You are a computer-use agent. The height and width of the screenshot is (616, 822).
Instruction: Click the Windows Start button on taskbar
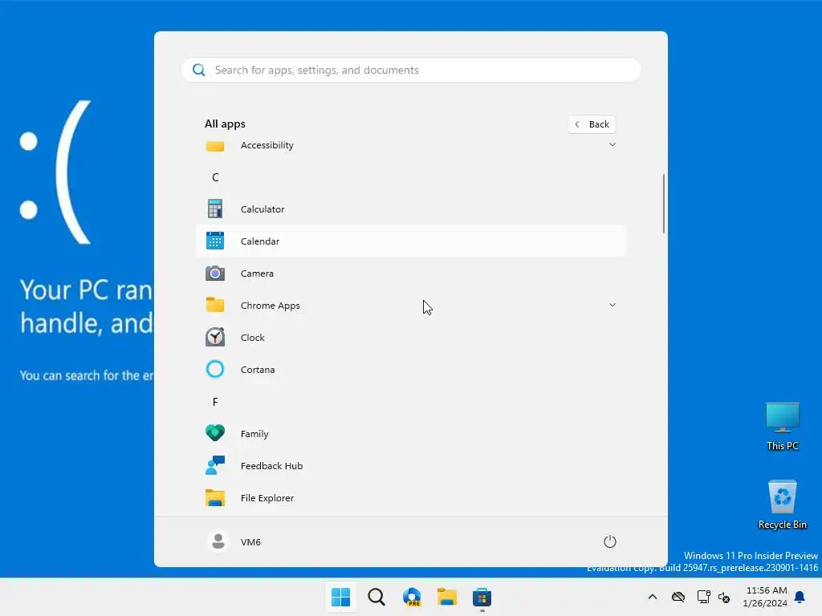click(340, 597)
